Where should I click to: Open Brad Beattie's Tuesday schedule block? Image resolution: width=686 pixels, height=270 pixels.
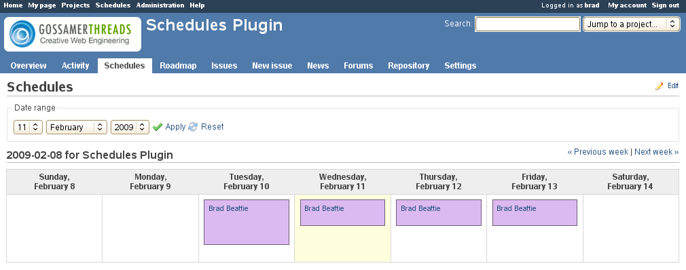click(x=247, y=222)
